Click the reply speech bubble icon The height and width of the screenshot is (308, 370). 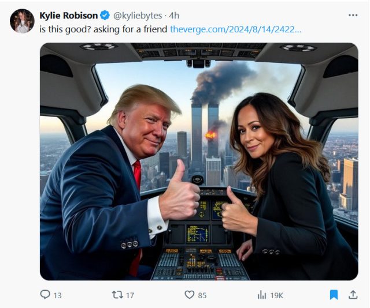pyautogui.click(x=45, y=295)
